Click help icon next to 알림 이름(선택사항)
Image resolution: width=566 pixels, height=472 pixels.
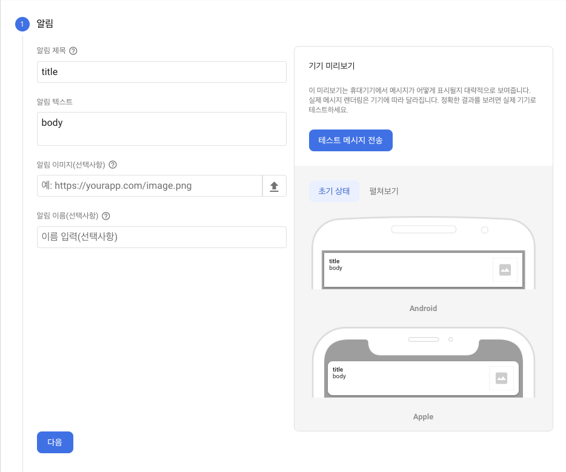106,216
